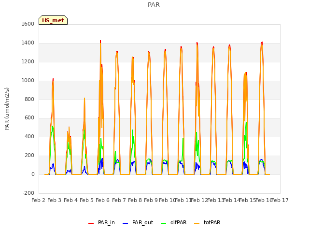This screenshot has width=309, height=232.
Task: Click the PAR_in legend label
Action: pos(106,223)
